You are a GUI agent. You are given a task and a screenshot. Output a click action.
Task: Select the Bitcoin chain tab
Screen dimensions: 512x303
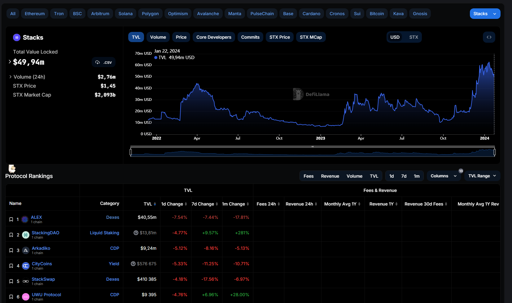[377, 14]
